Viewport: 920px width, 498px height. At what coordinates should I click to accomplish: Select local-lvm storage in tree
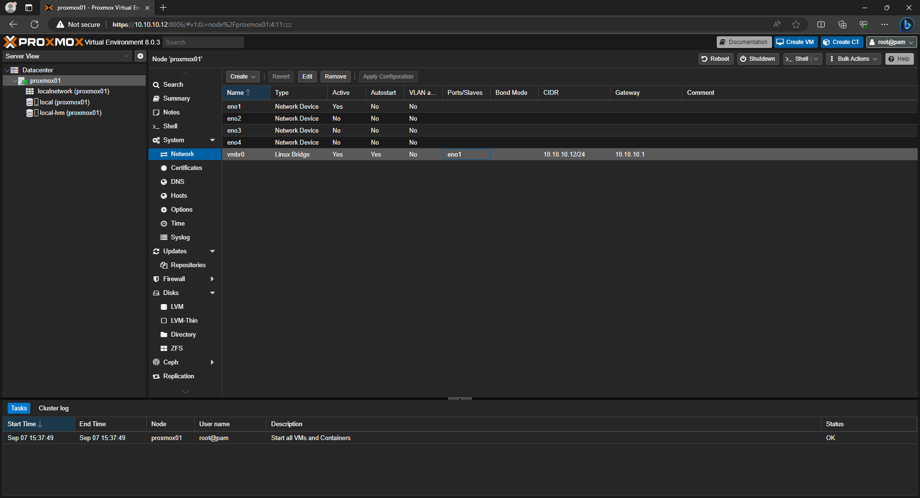pyautogui.click(x=70, y=113)
